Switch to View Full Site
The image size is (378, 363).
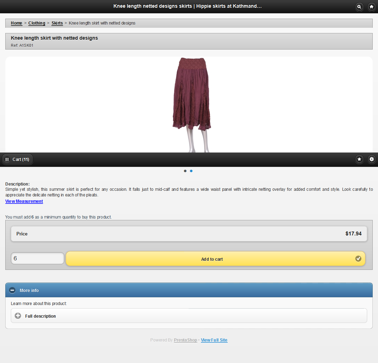(214, 340)
